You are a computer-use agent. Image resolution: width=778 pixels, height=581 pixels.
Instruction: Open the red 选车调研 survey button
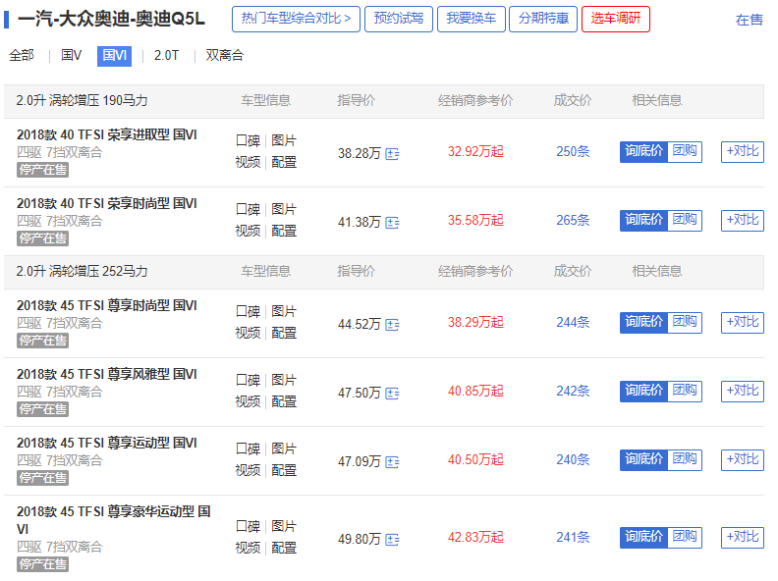(615, 19)
